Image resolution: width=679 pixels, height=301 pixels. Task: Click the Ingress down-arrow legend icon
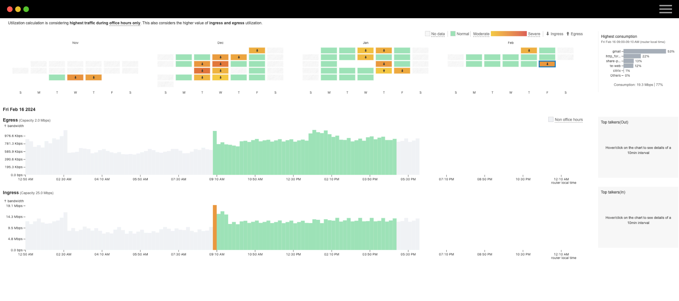point(548,34)
